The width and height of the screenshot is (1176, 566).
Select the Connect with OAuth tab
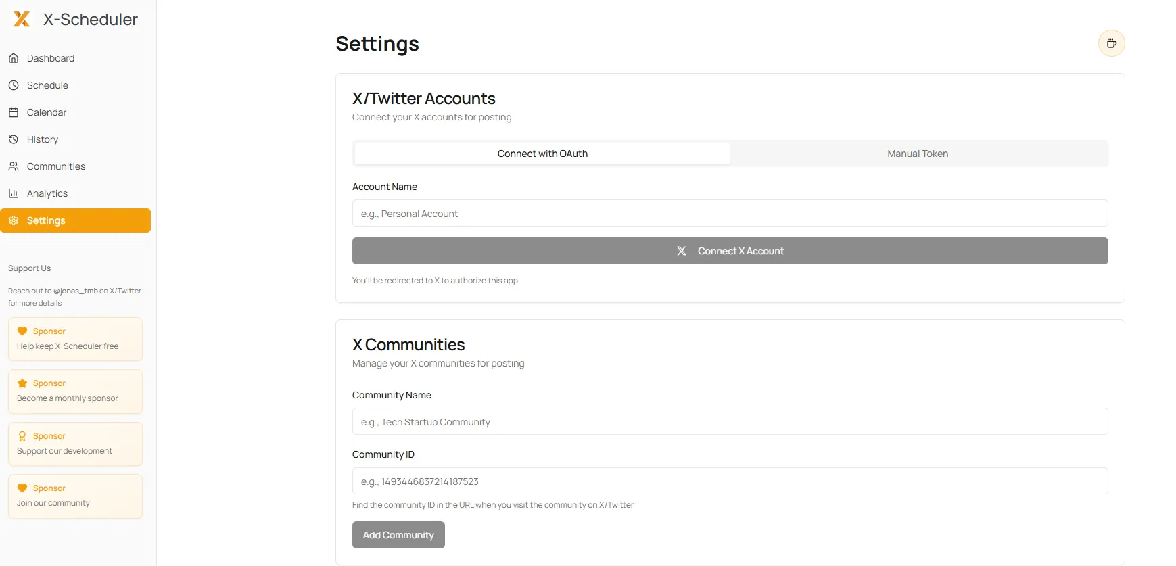point(542,154)
